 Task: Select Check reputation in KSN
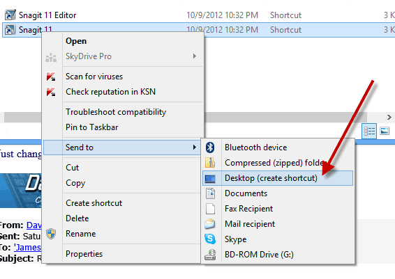pos(110,92)
